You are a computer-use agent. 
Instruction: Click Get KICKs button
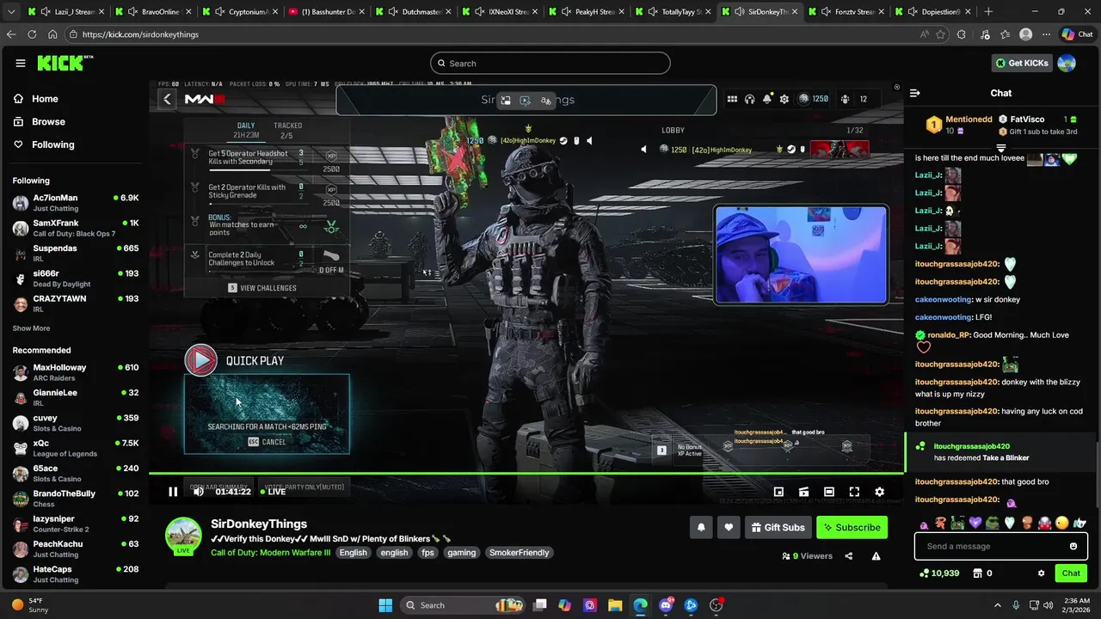click(x=1022, y=63)
